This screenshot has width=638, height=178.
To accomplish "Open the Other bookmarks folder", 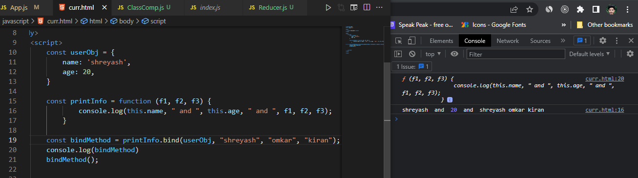I will [604, 24].
